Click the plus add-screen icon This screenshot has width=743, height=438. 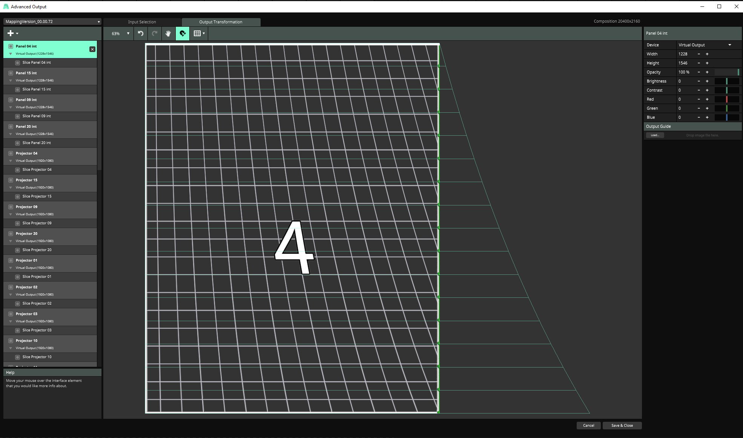11,33
